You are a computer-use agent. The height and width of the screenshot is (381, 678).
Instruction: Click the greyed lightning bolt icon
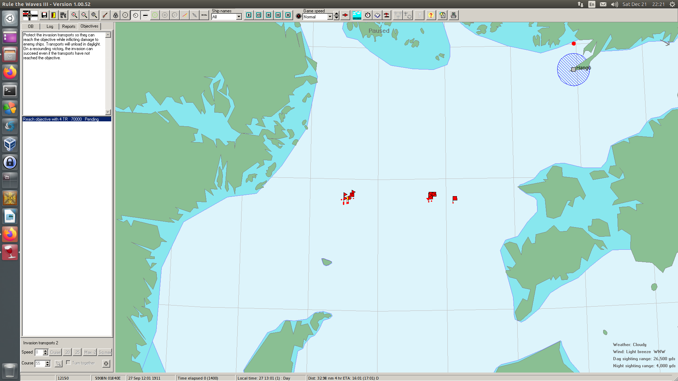coord(419,15)
